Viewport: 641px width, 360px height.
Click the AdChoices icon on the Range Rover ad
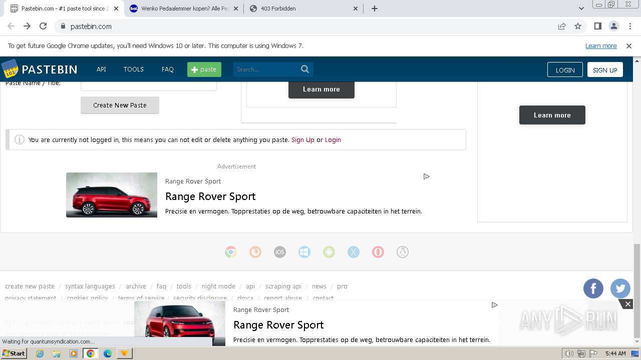[x=426, y=176]
